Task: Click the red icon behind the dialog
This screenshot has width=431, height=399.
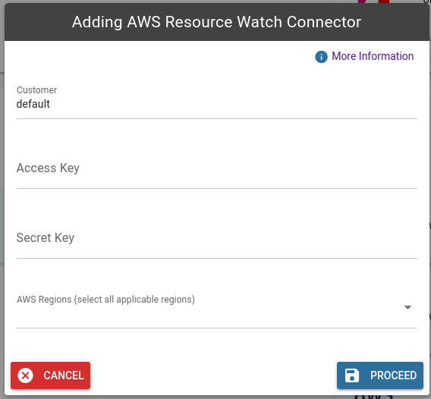Action: click(384, 2)
